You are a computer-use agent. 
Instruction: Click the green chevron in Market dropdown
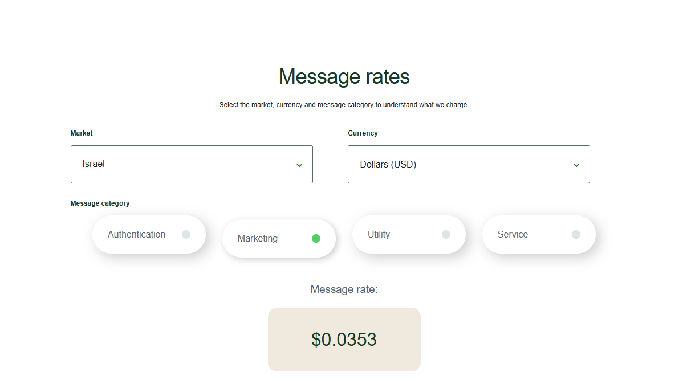299,165
